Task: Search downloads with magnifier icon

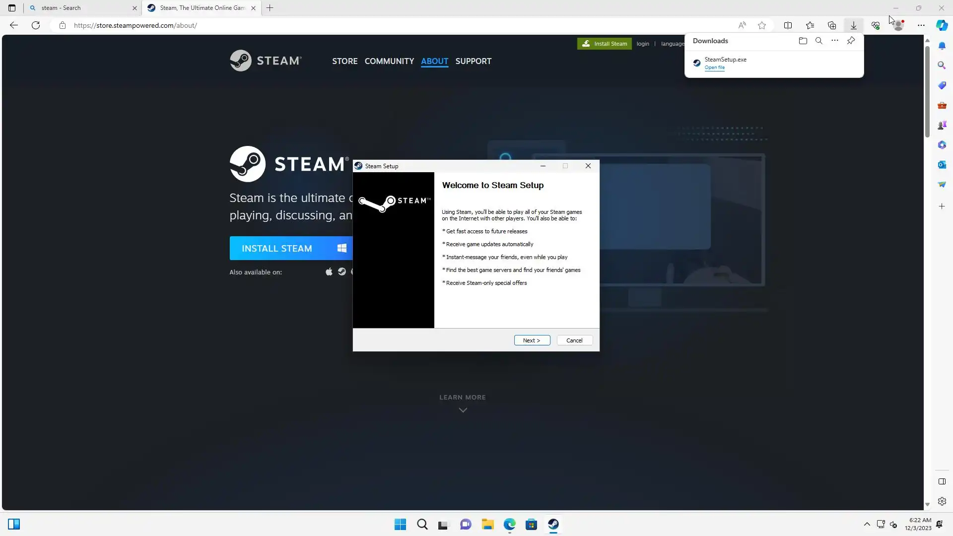Action: click(x=818, y=41)
